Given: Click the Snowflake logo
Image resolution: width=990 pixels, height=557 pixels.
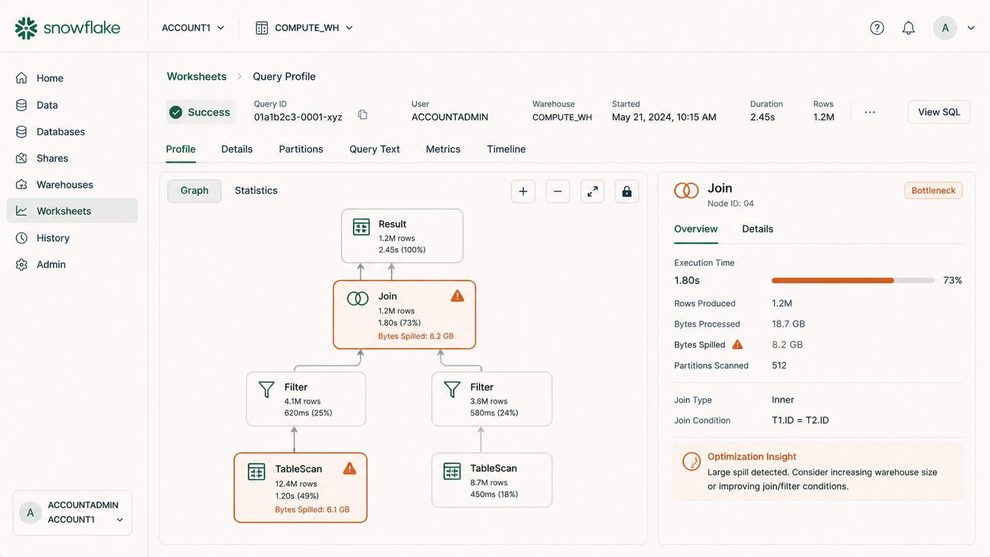Looking at the screenshot, I should pos(67,28).
